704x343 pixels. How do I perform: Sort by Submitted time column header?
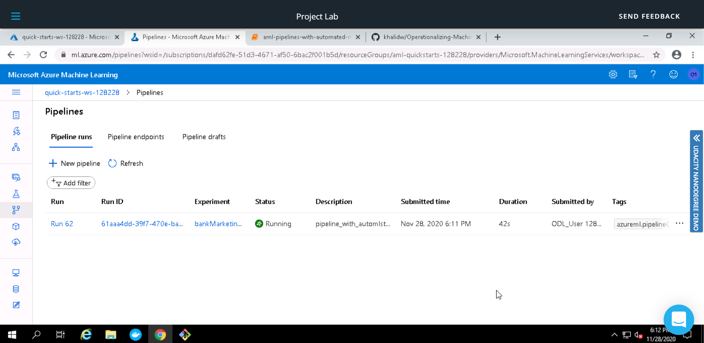pos(425,201)
